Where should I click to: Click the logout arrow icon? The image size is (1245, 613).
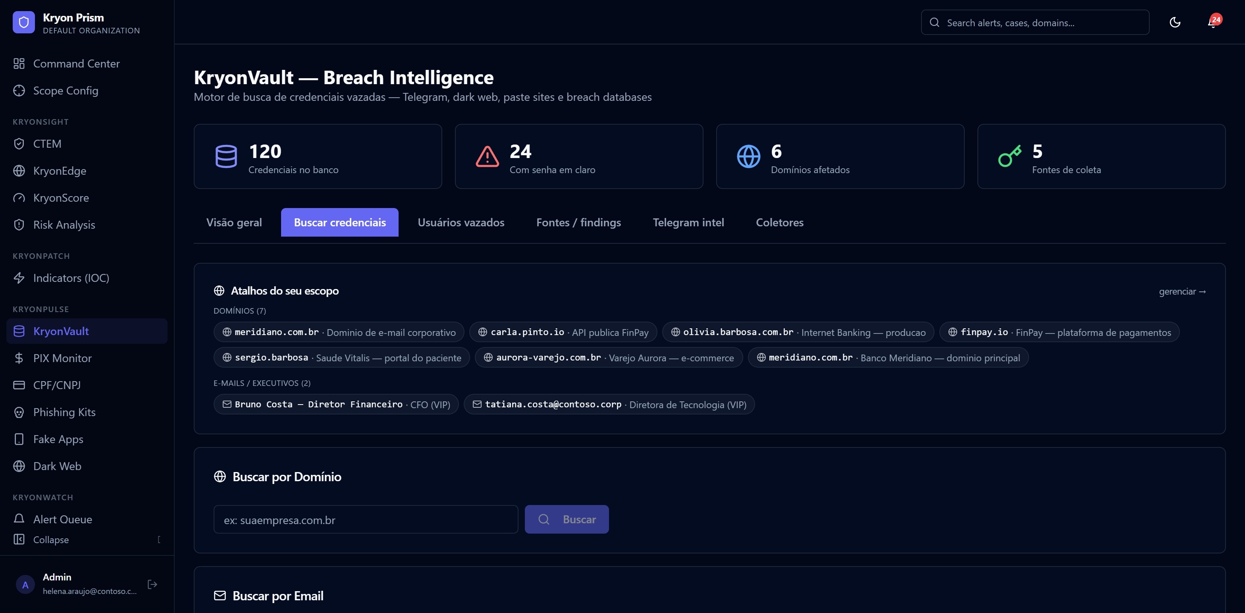pyautogui.click(x=152, y=584)
